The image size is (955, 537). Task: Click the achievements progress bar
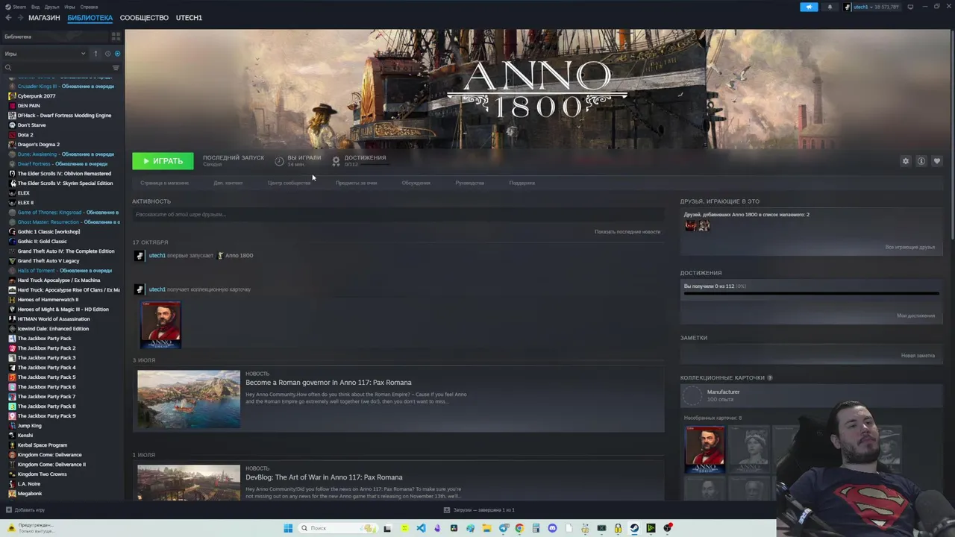coord(811,294)
